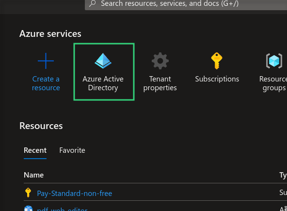Click the key icon beside Pay-Standard-non-free
The width and height of the screenshot is (287, 211).
[x=28, y=193]
